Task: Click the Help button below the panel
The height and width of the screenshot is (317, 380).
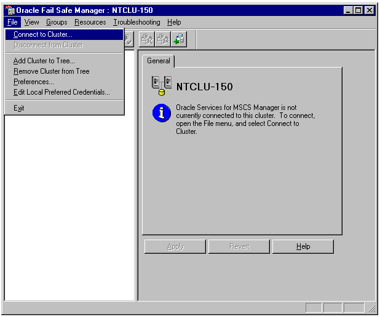Action: [x=303, y=246]
